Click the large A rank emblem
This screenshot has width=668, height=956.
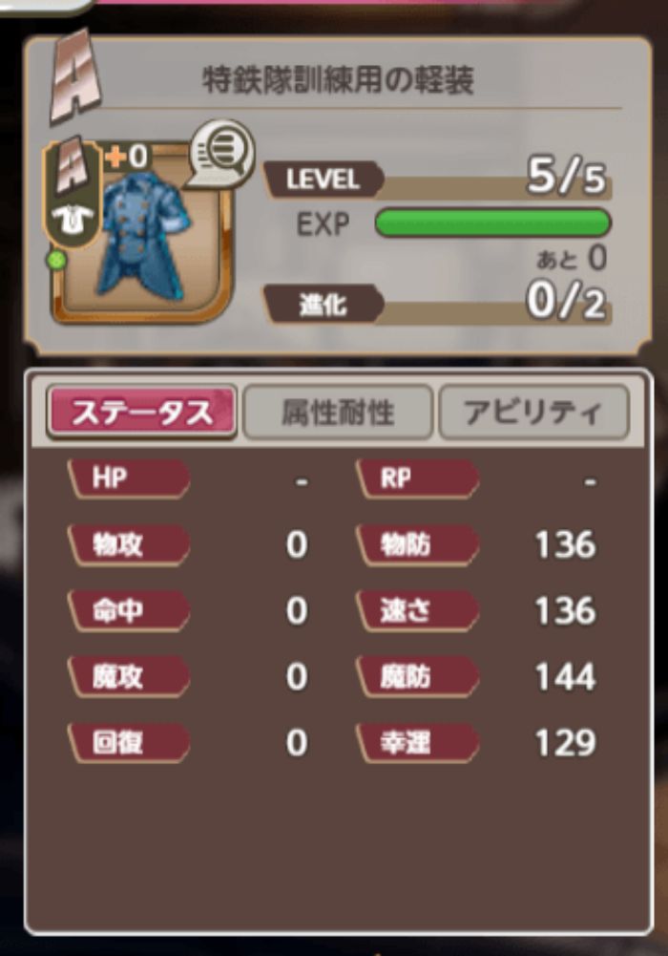tap(74, 76)
